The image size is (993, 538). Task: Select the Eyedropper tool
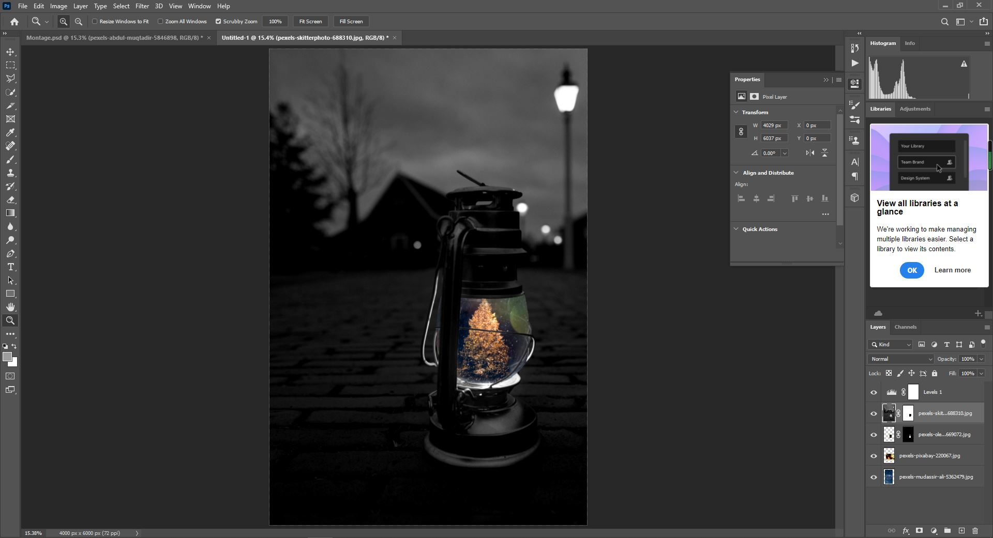coord(10,132)
